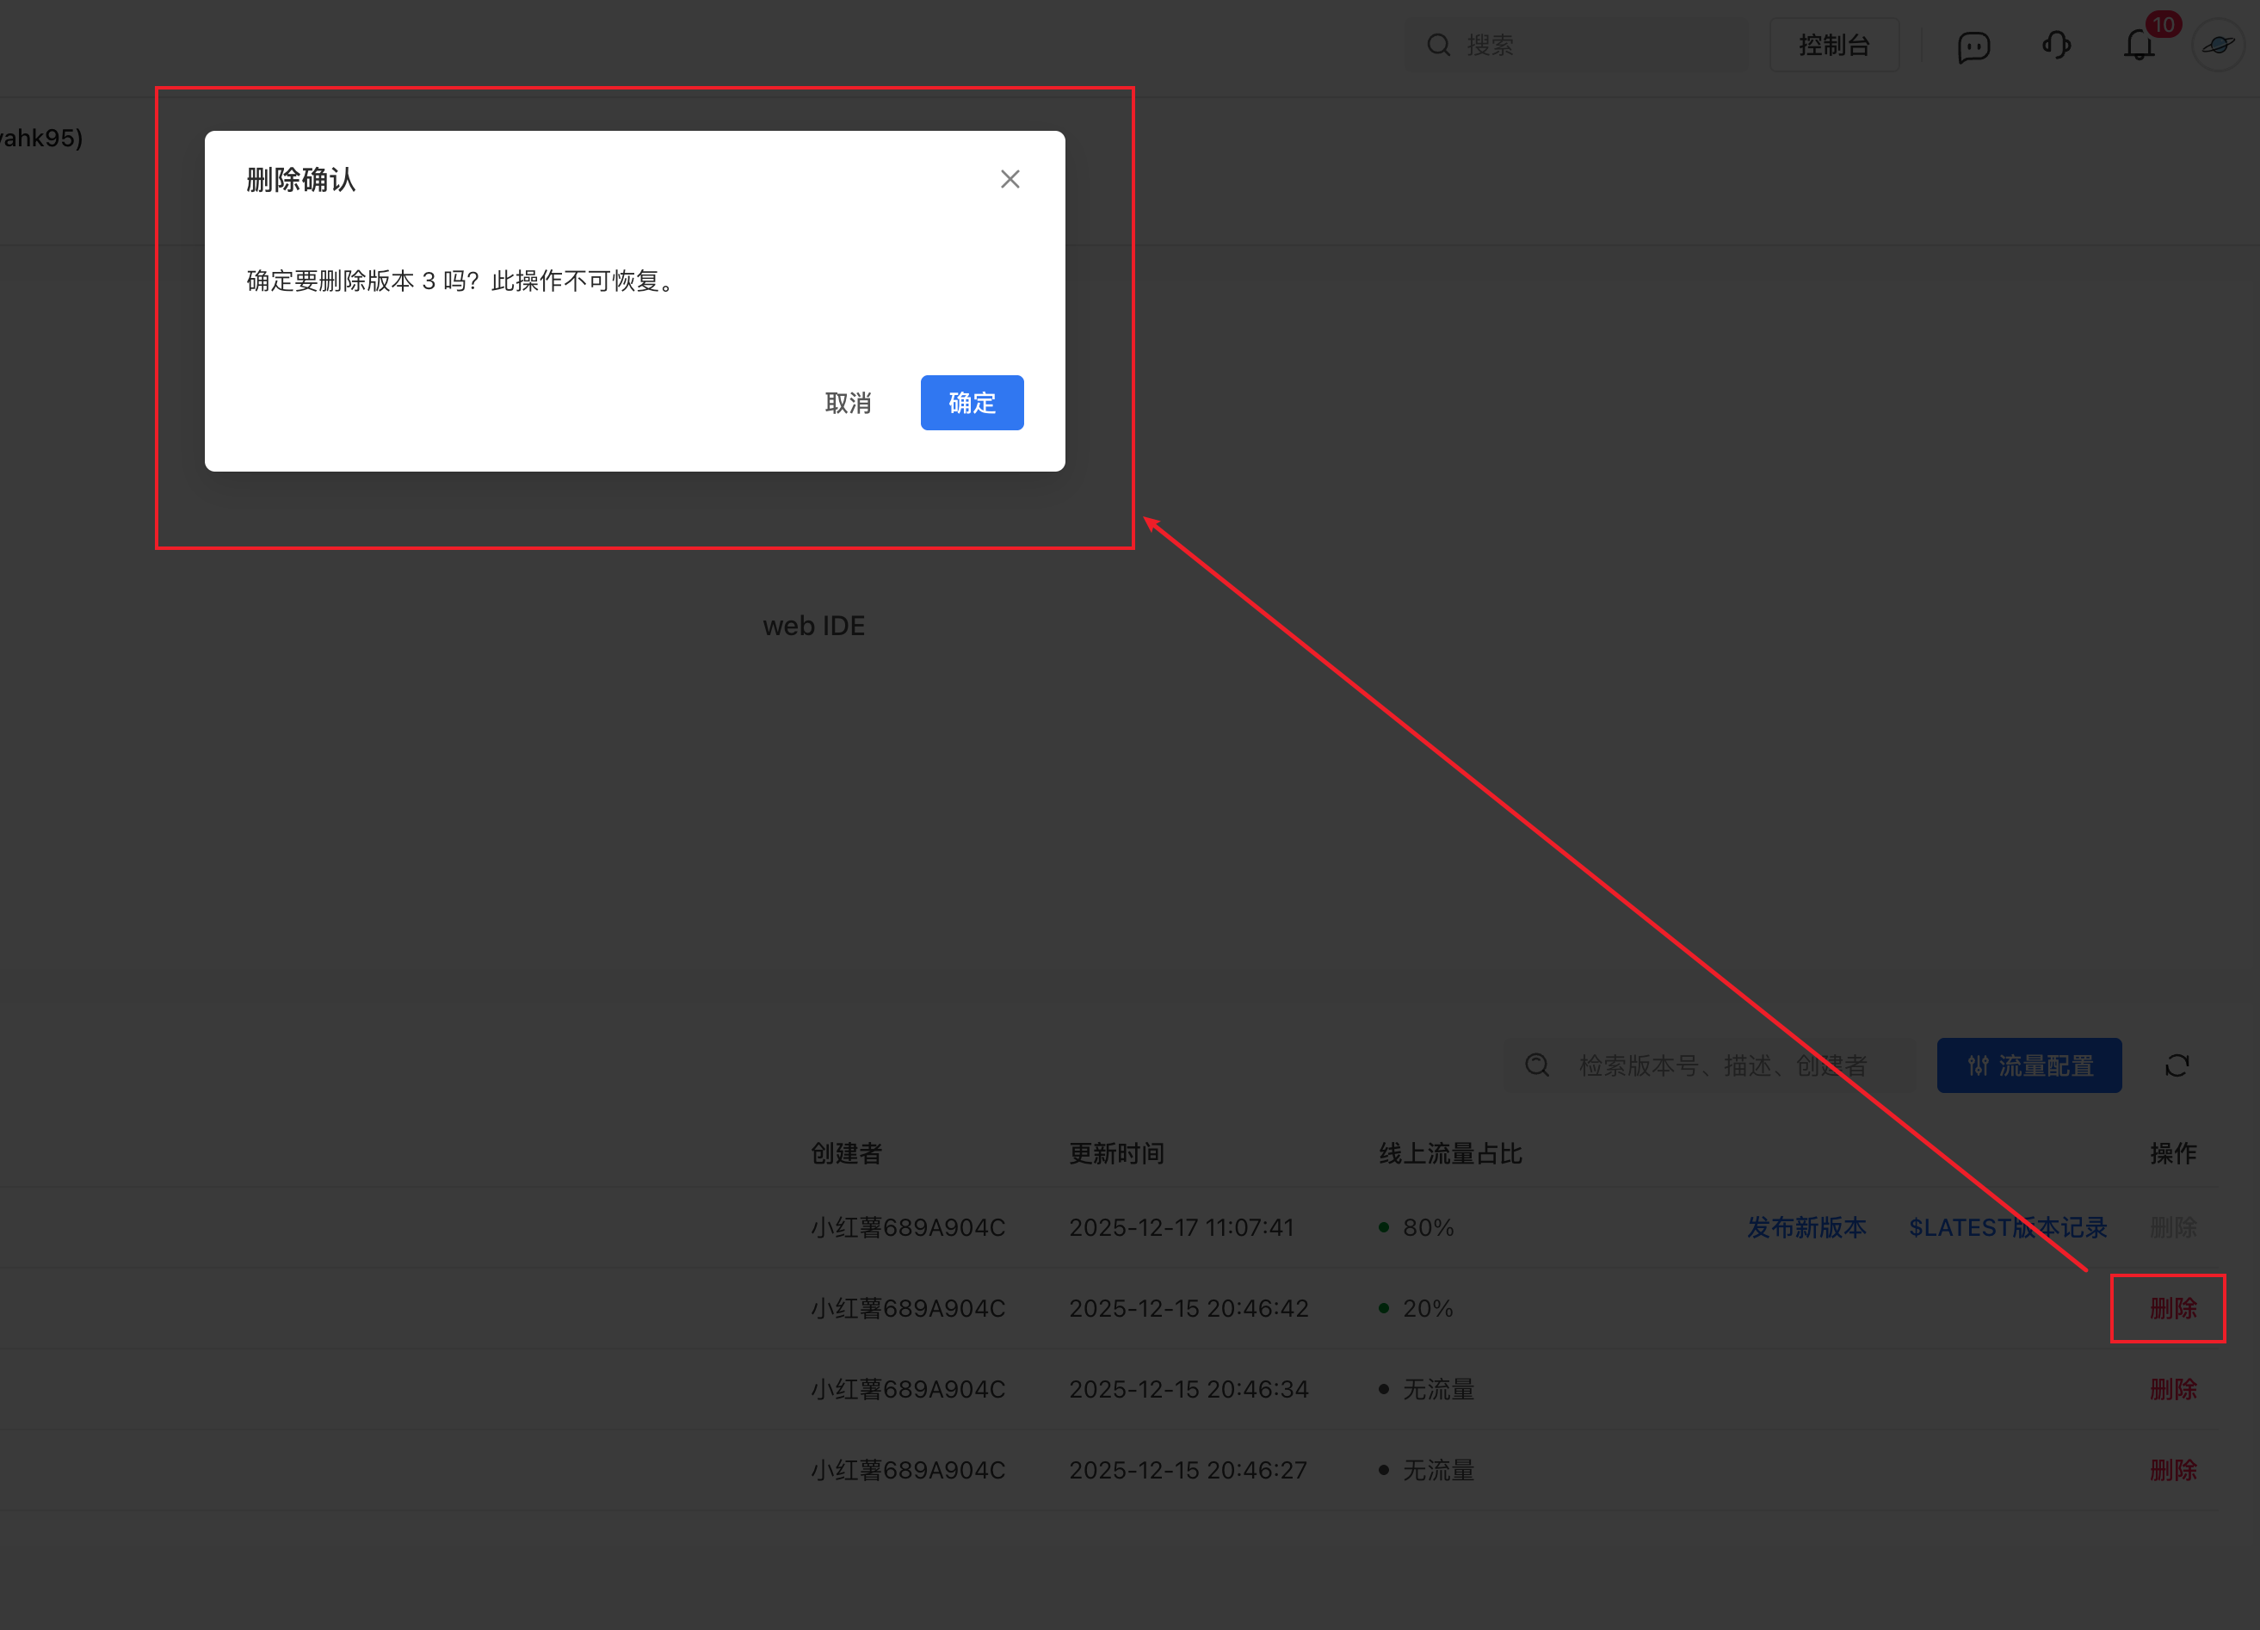The height and width of the screenshot is (1630, 2260).
Task: Open the 控制台 console button
Action: tap(1833, 46)
